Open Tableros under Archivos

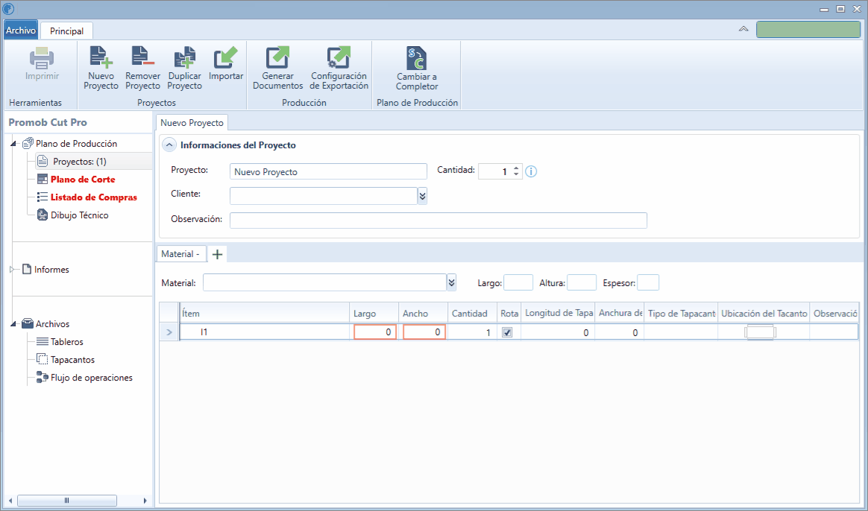pyautogui.click(x=66, y=342)
